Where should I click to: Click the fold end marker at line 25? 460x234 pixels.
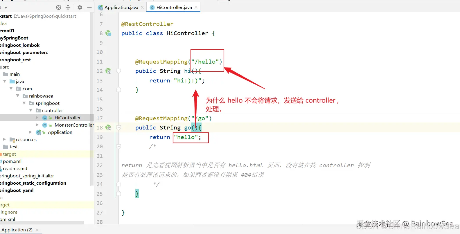[x=118, y=194]
